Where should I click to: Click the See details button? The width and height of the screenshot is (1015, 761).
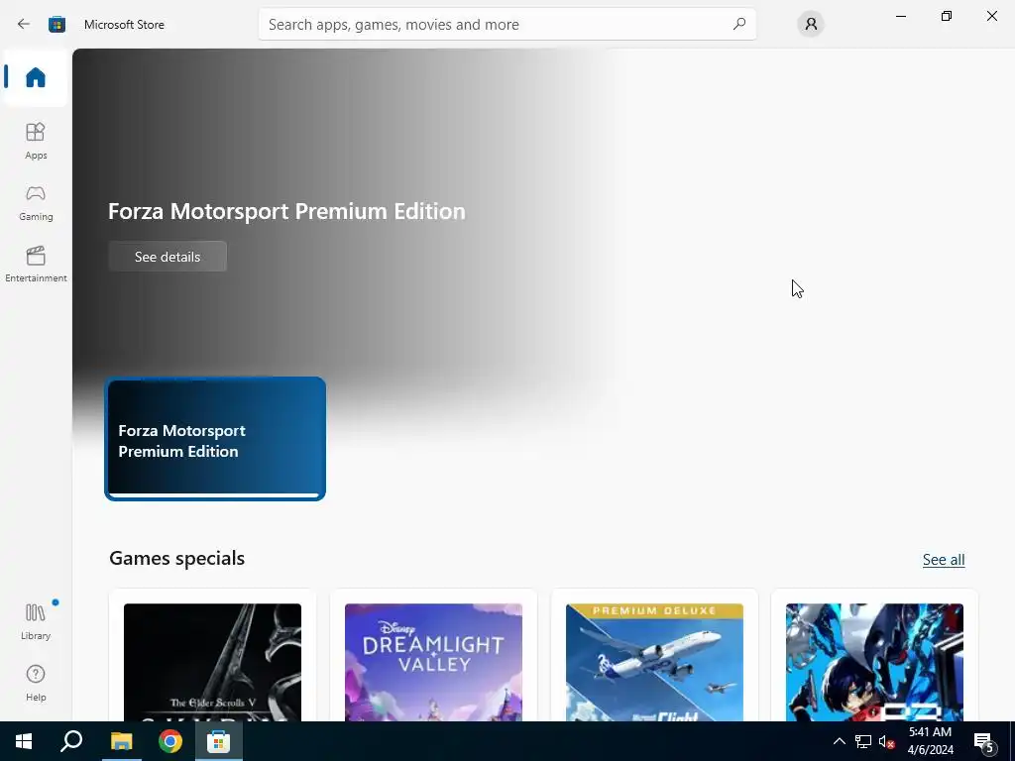click(168, 257)
